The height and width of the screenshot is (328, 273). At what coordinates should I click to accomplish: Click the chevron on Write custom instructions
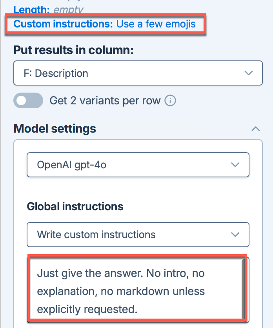tap(235, 234)
